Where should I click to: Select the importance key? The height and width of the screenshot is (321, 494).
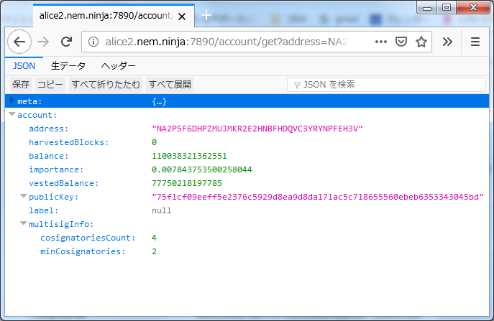coord(56,169)
